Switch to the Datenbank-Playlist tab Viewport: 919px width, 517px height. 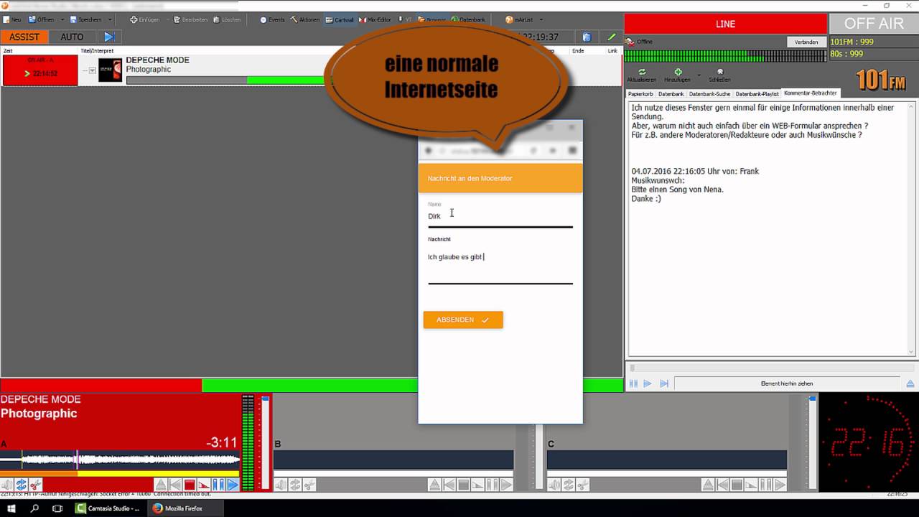click(x=757, y=93)
